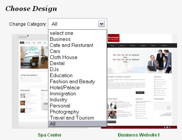Open the Business Website1 link
Viewport: 182px width, 140px height.
(139, 135)
